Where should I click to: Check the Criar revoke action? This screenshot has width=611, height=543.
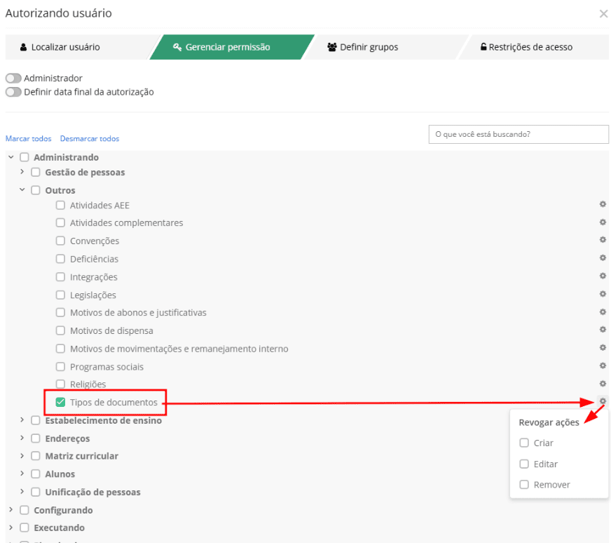click(524, 443)
